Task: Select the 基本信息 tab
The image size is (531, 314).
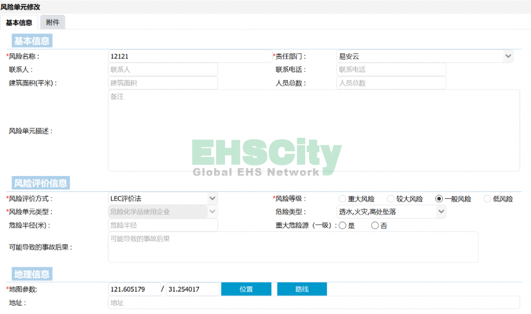Action: click(19, 22)
